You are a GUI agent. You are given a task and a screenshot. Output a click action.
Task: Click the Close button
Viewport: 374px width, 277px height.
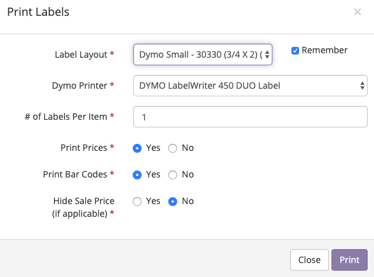click(309, 260)
